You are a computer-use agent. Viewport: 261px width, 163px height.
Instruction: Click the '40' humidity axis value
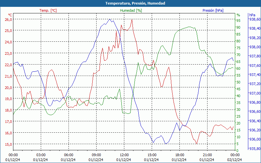coord(238,96)
